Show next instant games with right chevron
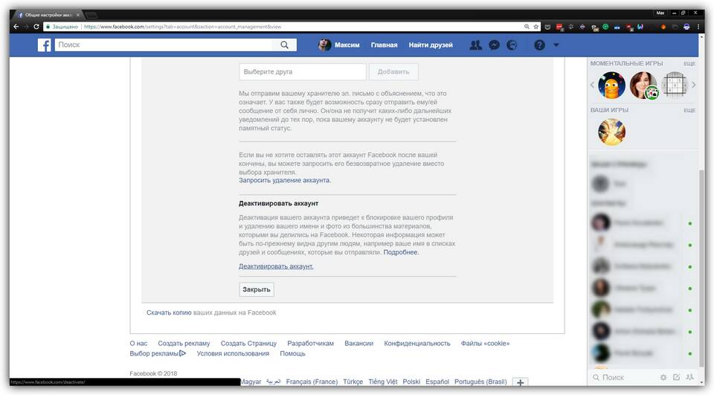 coord(693,86)
